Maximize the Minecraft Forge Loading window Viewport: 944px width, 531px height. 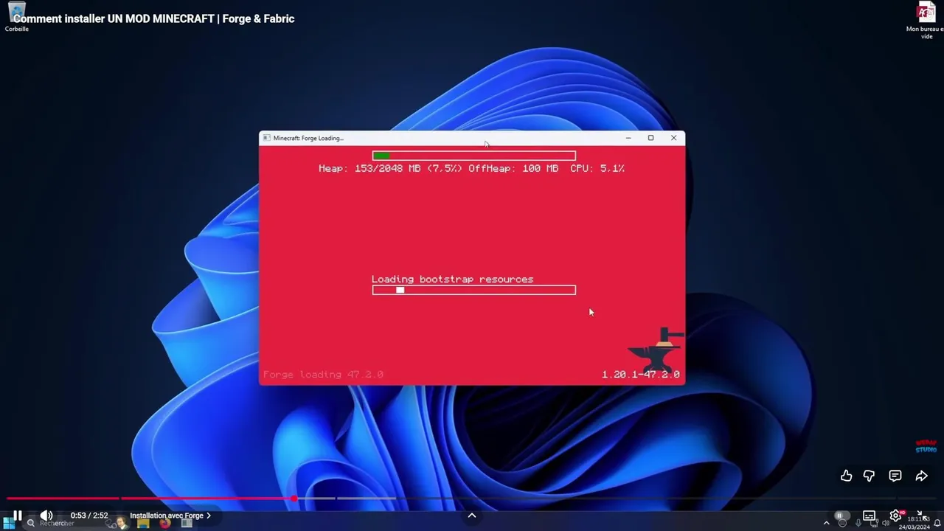[650, 138]
